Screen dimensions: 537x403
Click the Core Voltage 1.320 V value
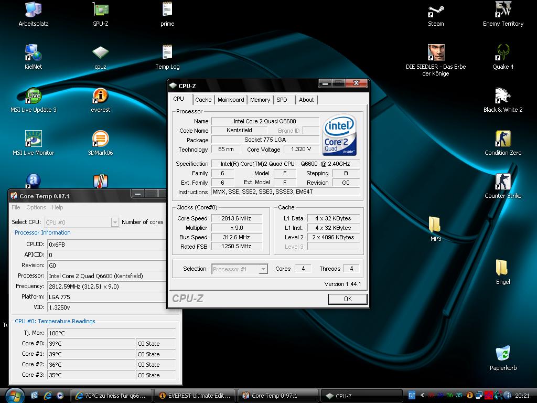click(301, 149)
